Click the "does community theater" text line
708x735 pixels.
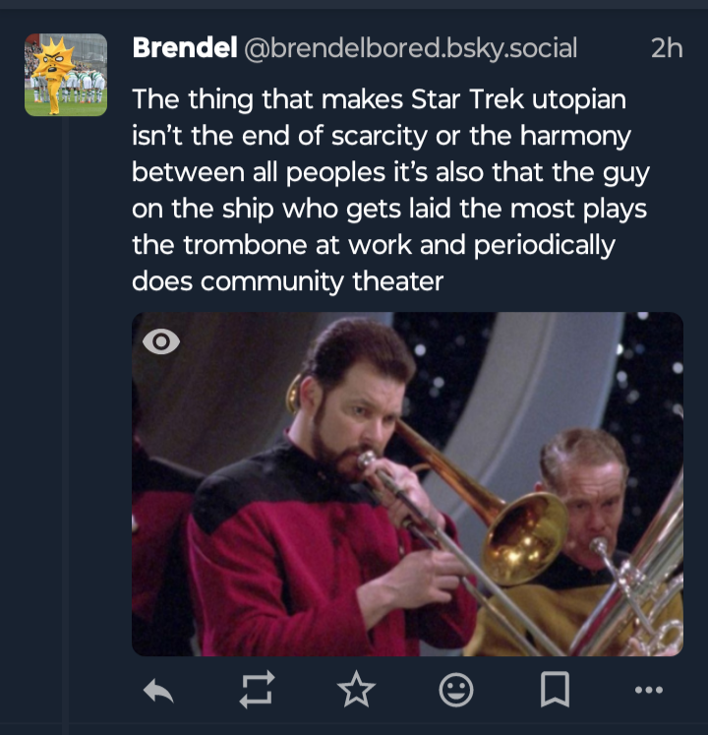click(x=288, y=281)
